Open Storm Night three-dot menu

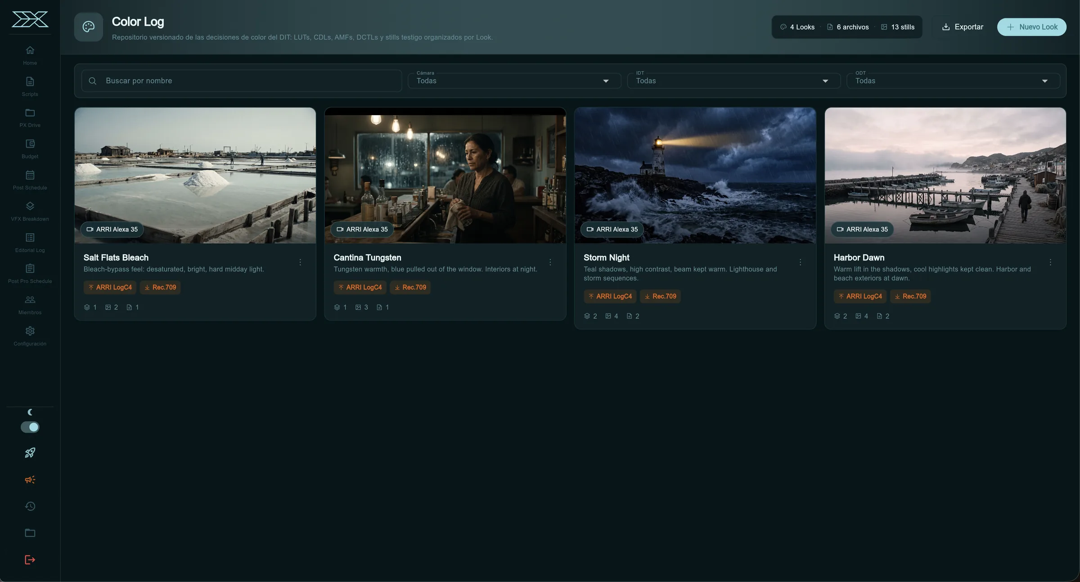coord(800,262)
